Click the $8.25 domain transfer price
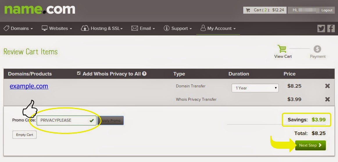The width and height of the screenshot is (338, 162). (x=294, y=86)
